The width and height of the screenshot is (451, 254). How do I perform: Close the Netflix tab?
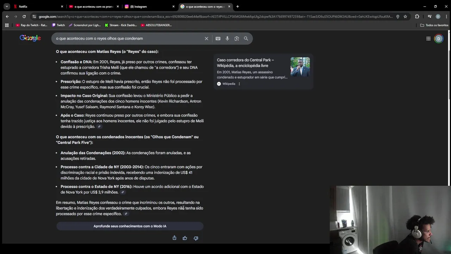point(62,6)
